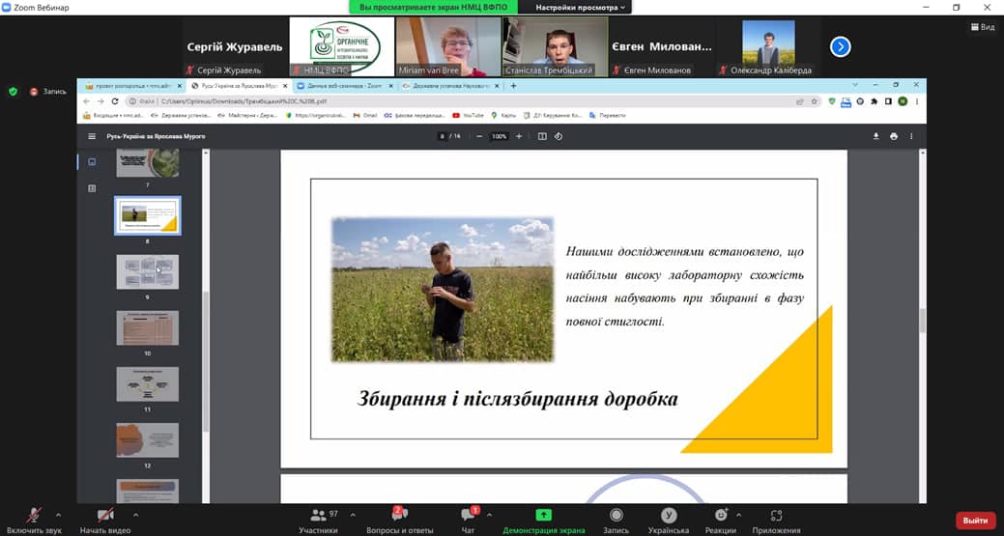
Task: Open the Участники participants panel
Action: pyautogui.click(x=318, y=520)
